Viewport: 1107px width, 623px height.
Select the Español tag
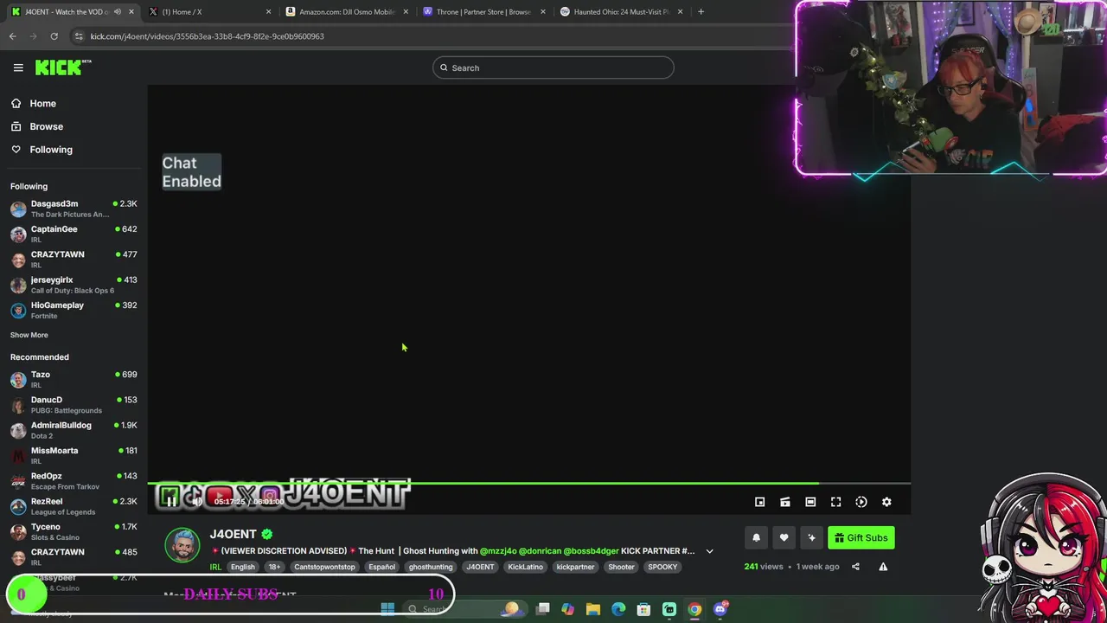tap(381, 567)
